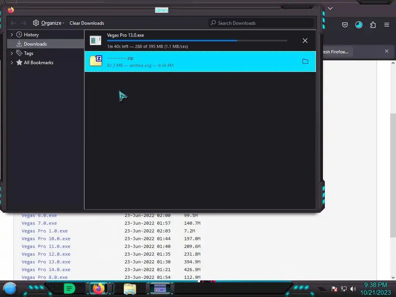This screenshot has width=396, height=297.
Task: Open the list all tabs chevron
Action: click(330, 9)
